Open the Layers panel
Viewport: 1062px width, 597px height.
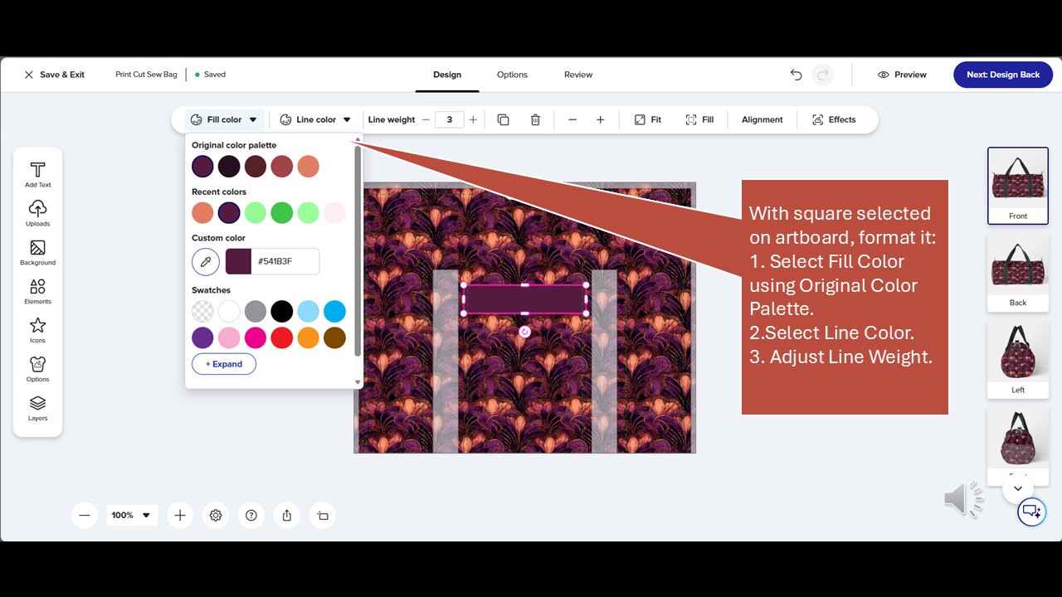click(37, 409)
